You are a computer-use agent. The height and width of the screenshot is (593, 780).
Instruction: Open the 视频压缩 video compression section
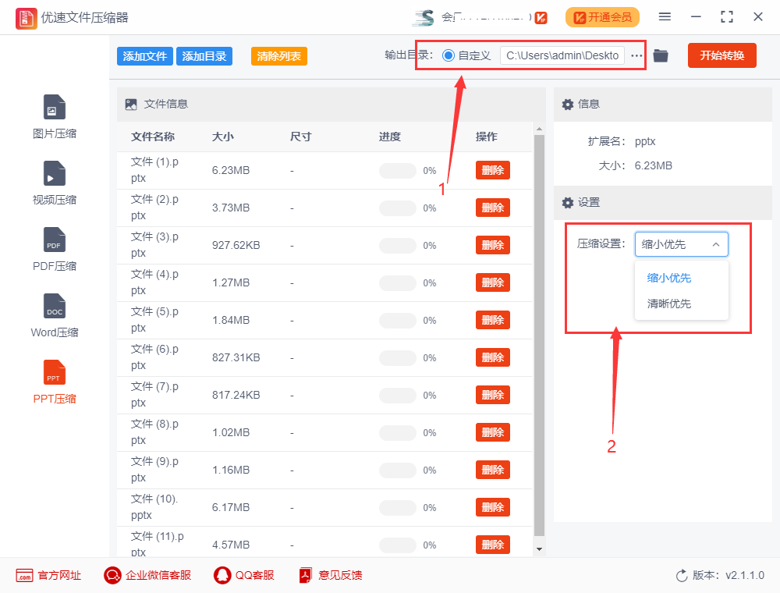55,183
